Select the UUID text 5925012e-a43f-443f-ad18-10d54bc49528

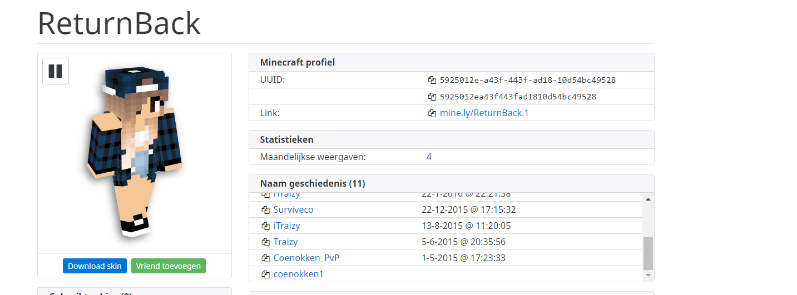pos(528,80)
